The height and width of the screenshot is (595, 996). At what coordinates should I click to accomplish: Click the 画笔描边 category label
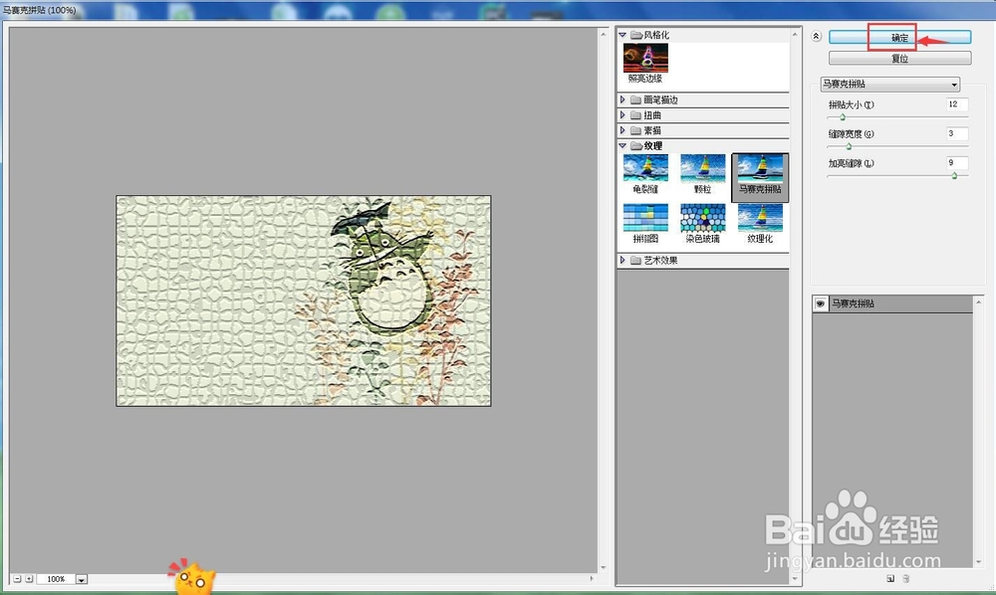(x=660, y=99)
